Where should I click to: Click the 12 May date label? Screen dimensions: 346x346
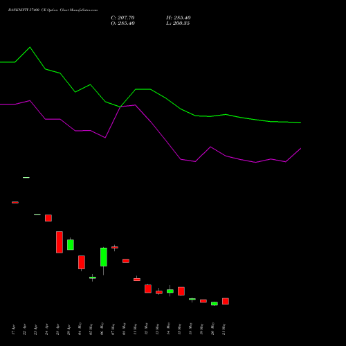pyautogui.click(x=146, y=329)
